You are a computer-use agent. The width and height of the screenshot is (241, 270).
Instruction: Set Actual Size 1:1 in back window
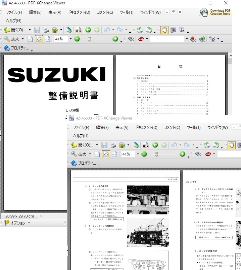pyautogui.click(x=30, y=39)
